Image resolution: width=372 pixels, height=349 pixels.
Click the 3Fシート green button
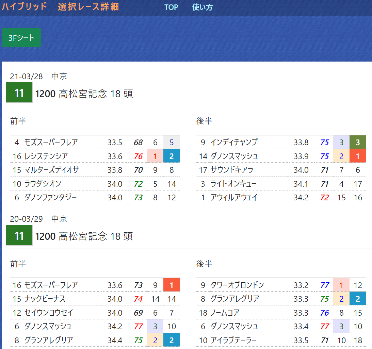(21, 38)
